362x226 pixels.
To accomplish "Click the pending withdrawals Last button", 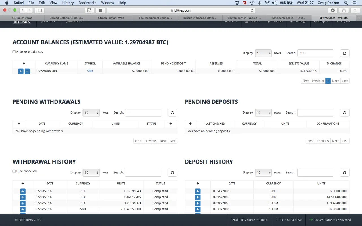I will pos(173,141).
